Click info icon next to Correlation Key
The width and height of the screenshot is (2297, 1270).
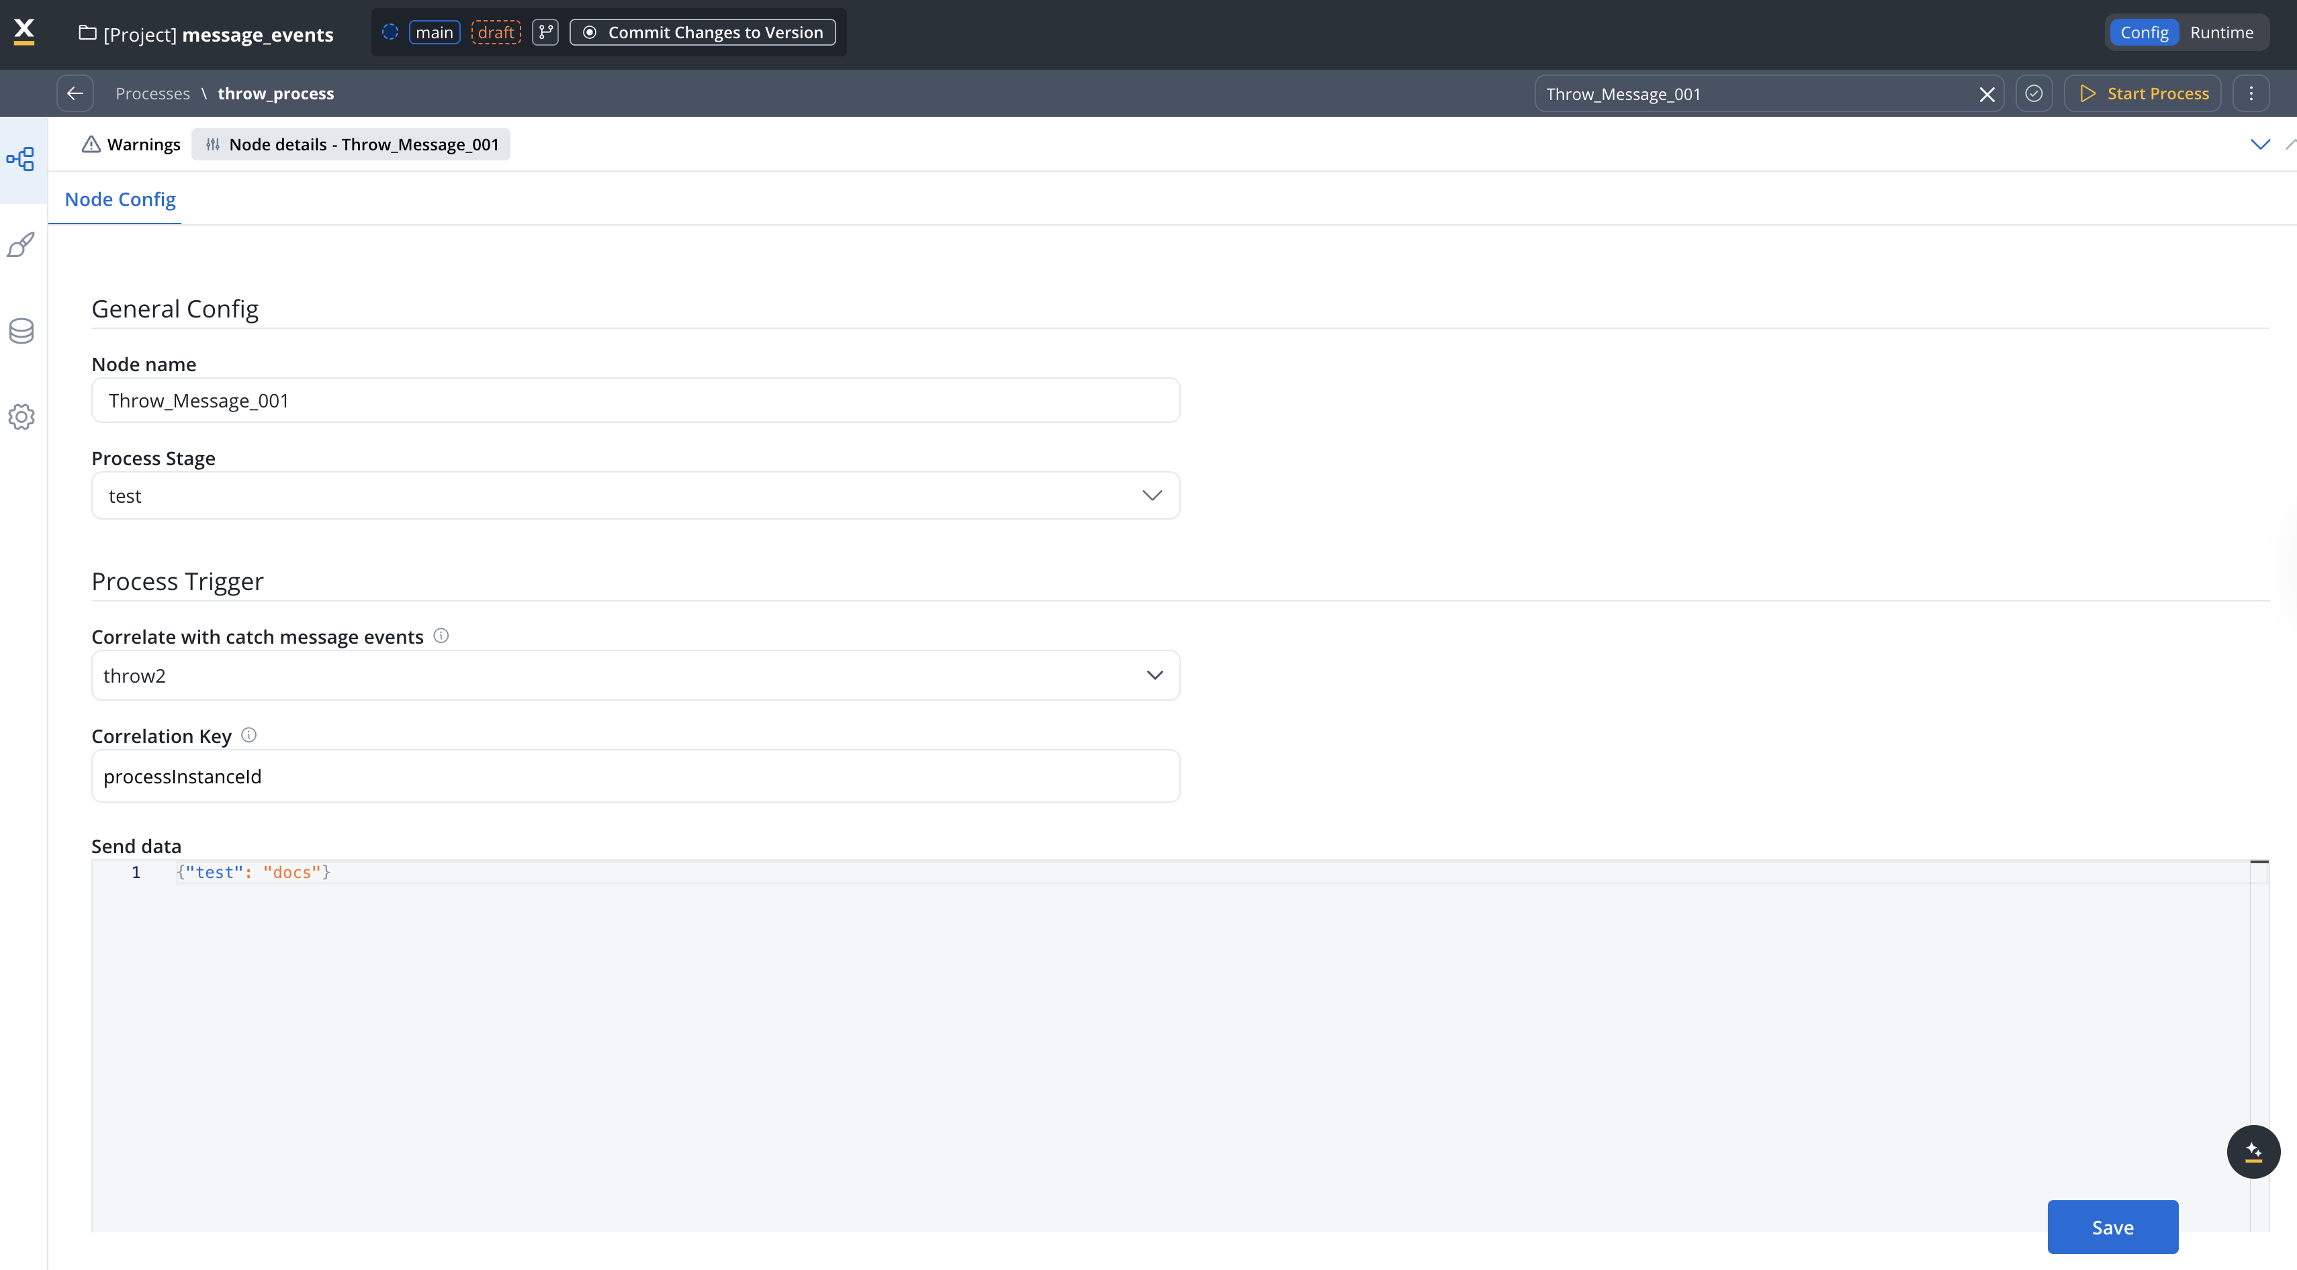click(249, 735)
